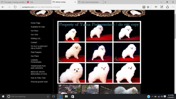Open Available for Sale page link
This screenshot has width=176, height=99.
38,27
